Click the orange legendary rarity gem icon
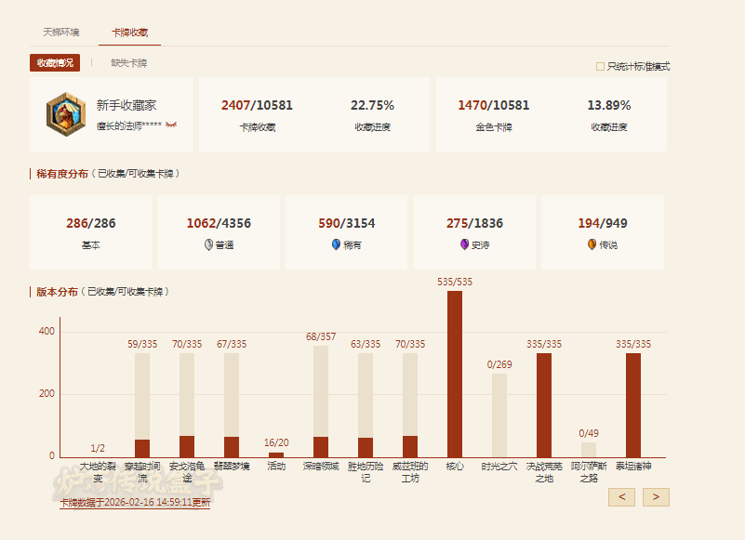 tap(592, 244)
